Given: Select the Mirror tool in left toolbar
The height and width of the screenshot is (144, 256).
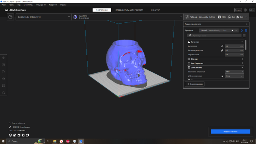Looking at the screenshot, I should click(x=4, y=79).
